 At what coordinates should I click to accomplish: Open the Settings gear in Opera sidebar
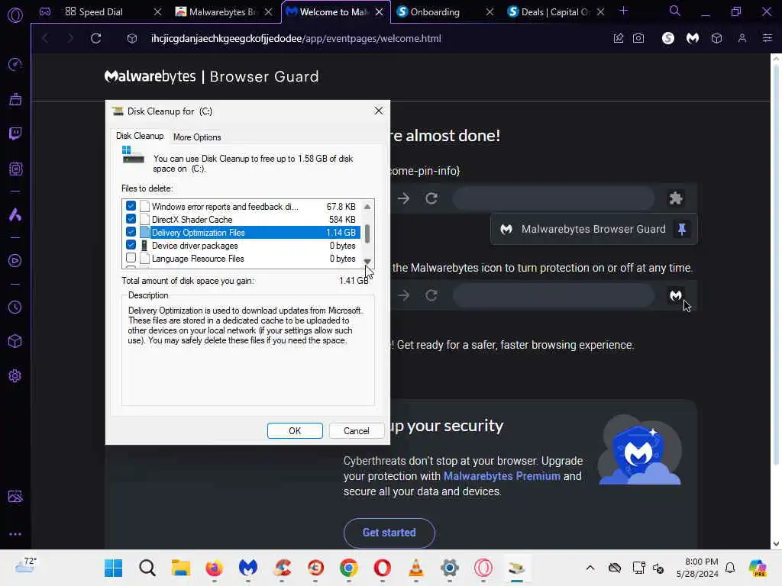click(15, 375)
